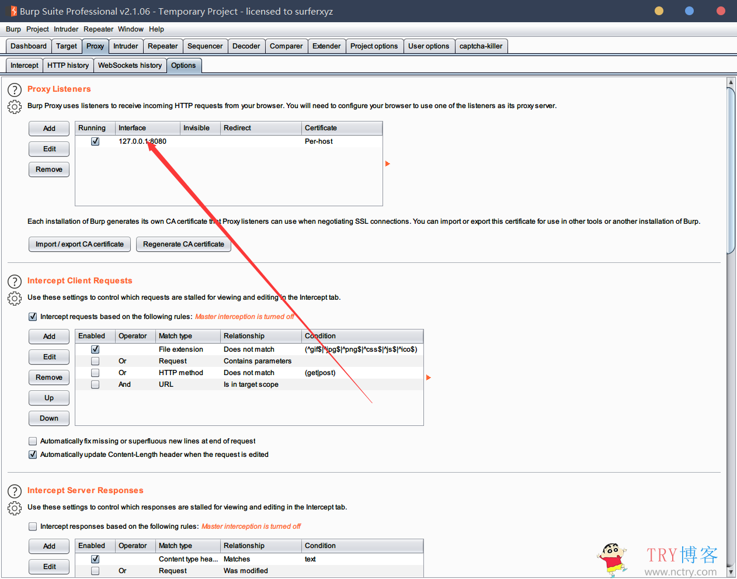Click the Certificate column header in listeners table

click(x=342, y=128)
